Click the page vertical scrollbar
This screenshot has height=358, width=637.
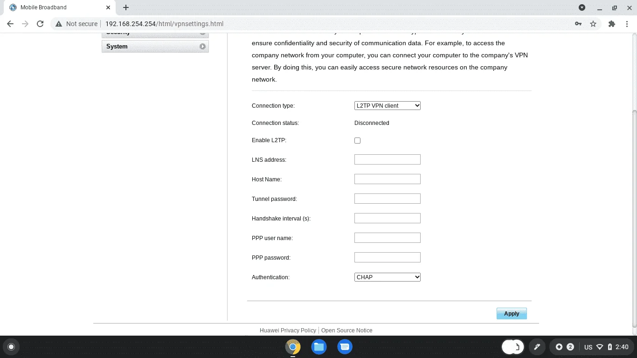pyautogui.click(x=634, y=219)
